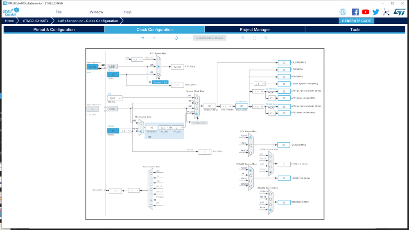
Task: Select PLLCLK in System Clock Mux
Action: 197,114
